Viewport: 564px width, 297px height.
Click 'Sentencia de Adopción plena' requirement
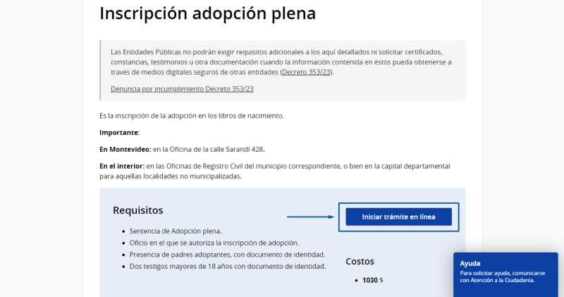[176, 231]
